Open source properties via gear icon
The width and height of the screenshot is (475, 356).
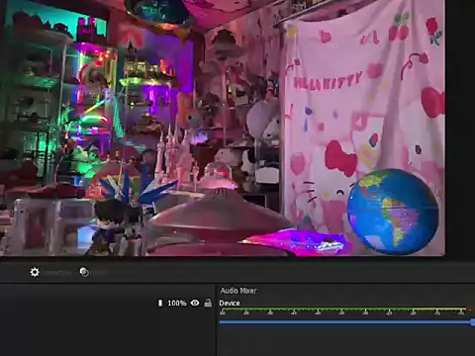click(35, 272)
